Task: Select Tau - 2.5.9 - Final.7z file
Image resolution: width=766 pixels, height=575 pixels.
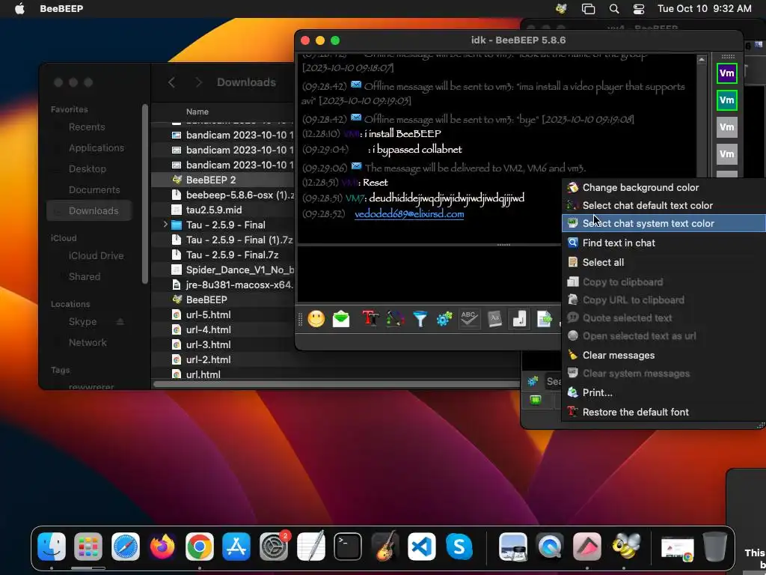Action: point(232,255)
